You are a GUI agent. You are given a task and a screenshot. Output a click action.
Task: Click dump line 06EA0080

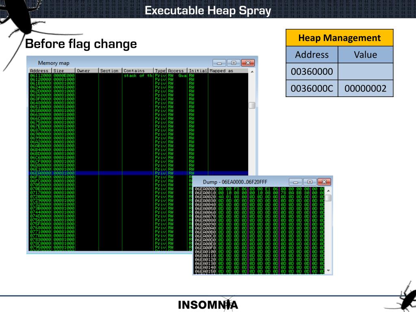click(x=259, y=220)
